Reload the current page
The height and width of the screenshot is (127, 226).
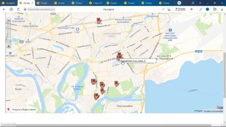pyautogui.click(x=18, y=10)
